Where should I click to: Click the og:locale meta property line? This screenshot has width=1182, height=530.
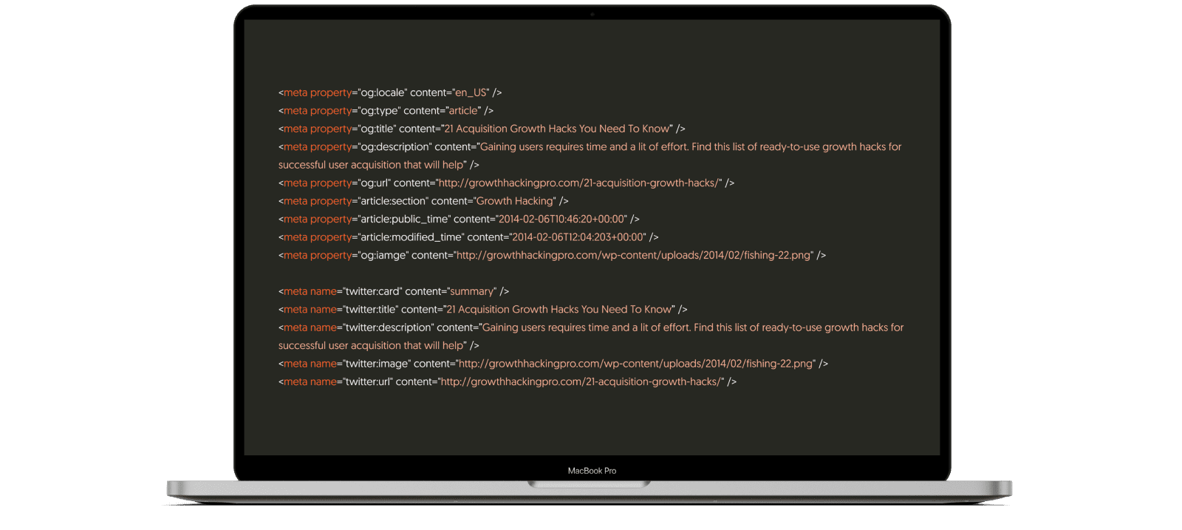(390, 92)
